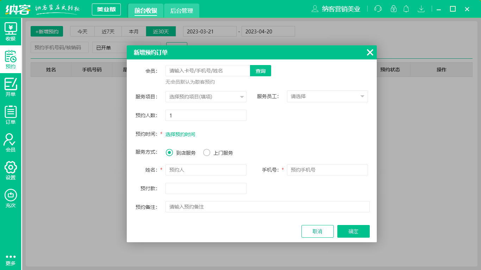Confirm with the 确定 button
This screenshot has width=481, height=270.
(353, 231)
